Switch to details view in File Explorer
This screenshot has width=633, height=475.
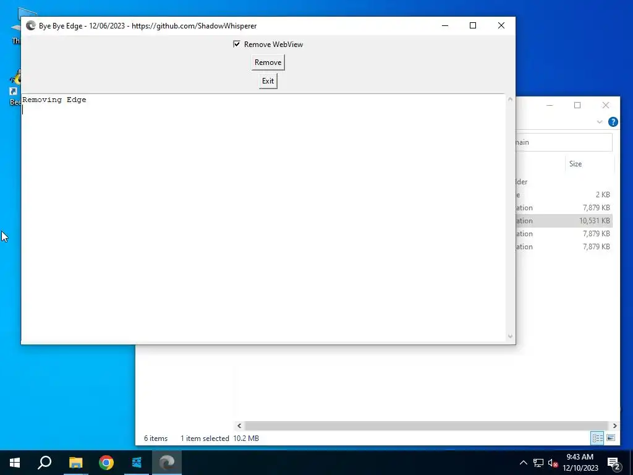click(598, 439)
